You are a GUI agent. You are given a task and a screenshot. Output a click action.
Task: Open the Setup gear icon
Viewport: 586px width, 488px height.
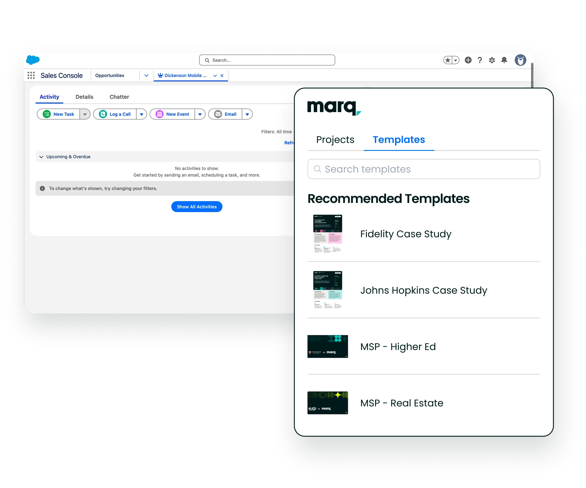[x=492, y=60]
